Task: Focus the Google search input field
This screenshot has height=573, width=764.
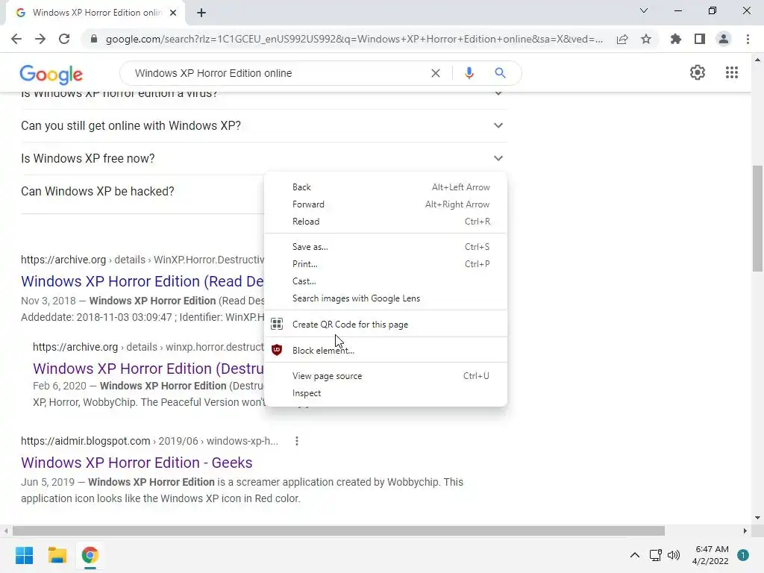Action: tap(278, 73)
